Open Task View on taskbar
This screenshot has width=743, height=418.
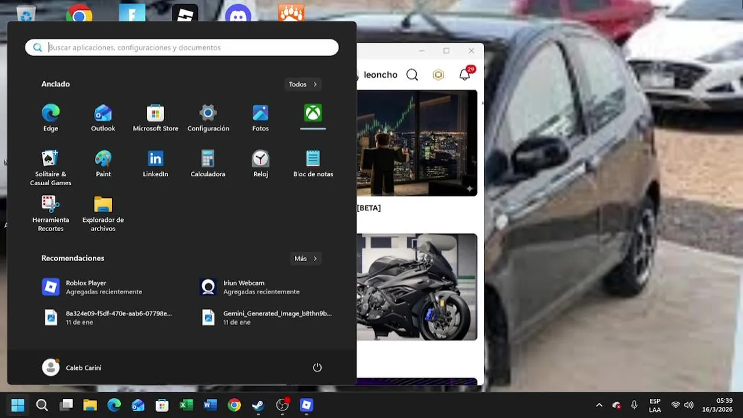click(66, 405)
